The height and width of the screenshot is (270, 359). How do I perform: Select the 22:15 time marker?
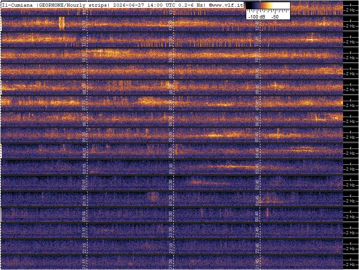(84, 248)
